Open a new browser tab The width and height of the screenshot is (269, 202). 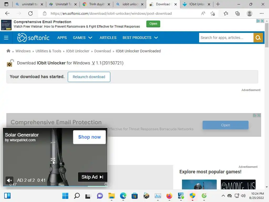(x=218, y=4)
